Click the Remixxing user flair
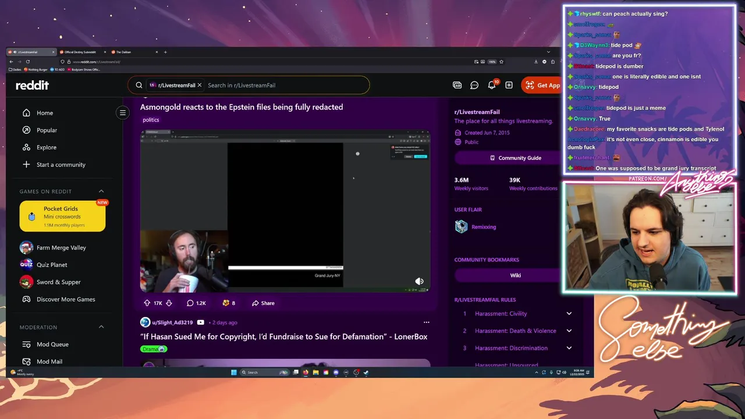Screen dimensions: 745x419 (x=484, y=227)
